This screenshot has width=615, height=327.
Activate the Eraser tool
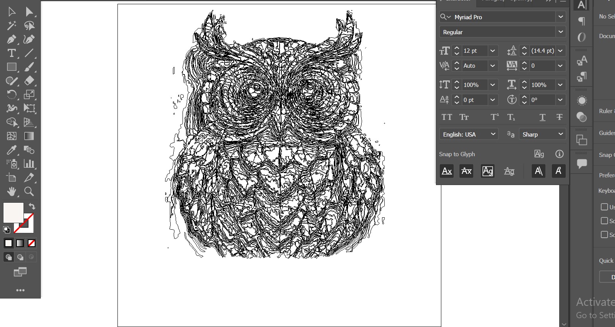tap(29, 81)
